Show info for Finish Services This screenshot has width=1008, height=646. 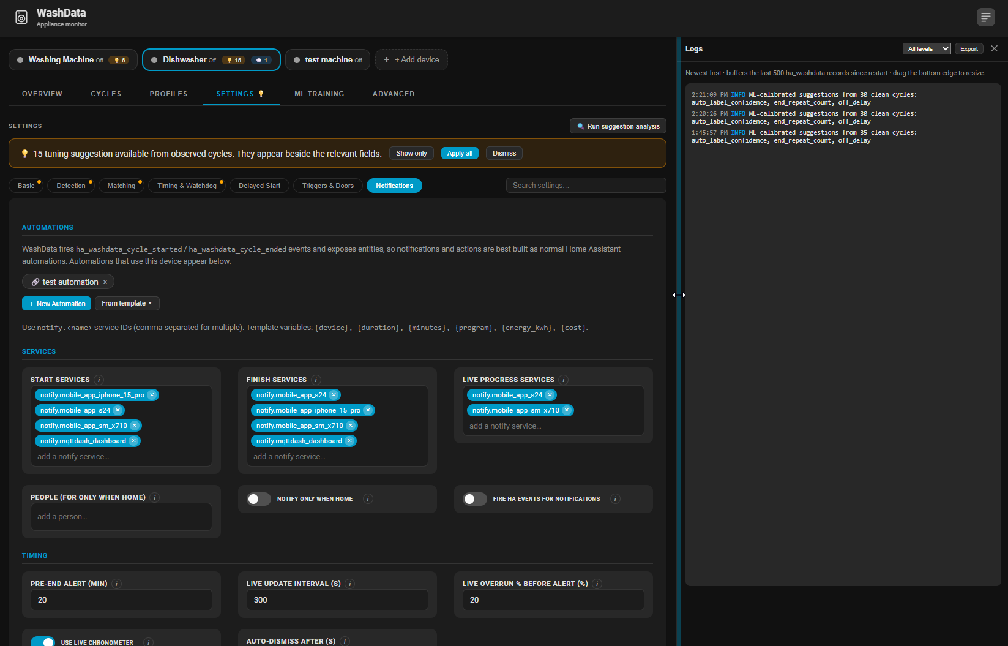316,380
